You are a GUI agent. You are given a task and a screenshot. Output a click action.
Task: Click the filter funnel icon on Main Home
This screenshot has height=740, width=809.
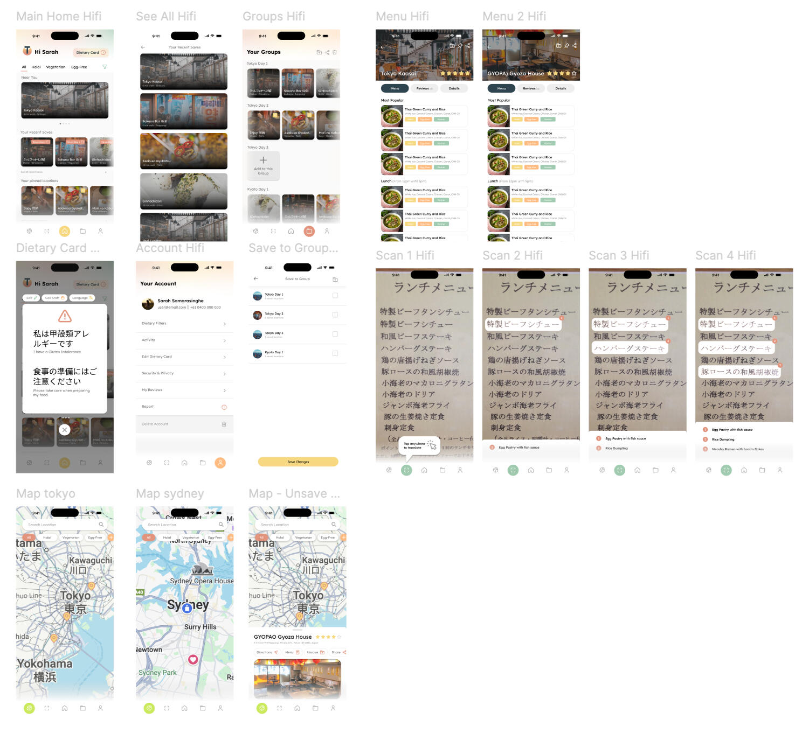[x=105, y=67]
